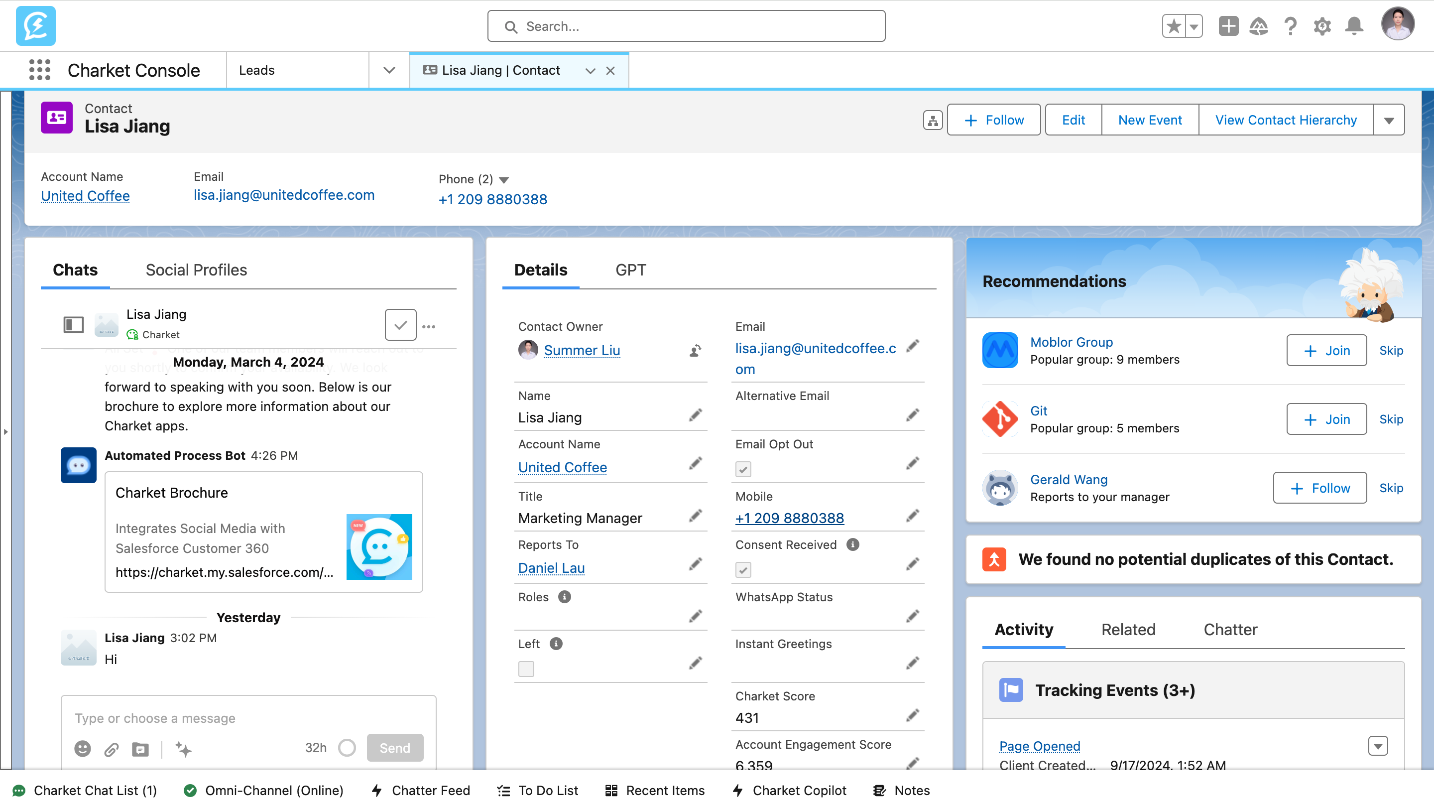Open Charket Chat List utility
This screenshot has width=1434, height=810.
[85, 790]
